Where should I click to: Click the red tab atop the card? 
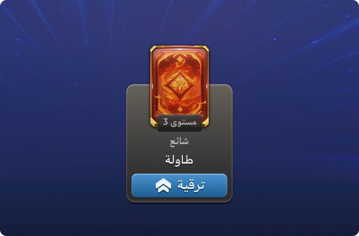[180, 46]
